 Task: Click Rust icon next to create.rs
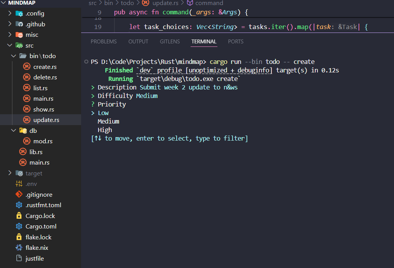pyautogui.click(x=27, y=67)
